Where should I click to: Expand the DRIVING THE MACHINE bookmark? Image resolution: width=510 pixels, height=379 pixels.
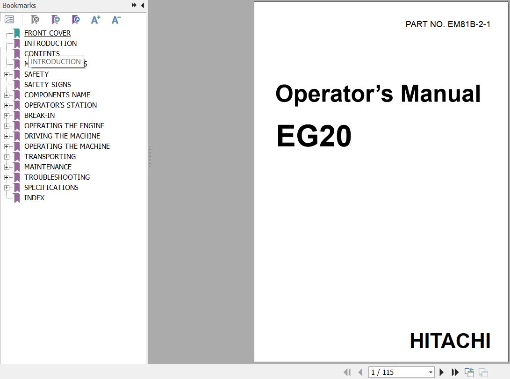[x=7, y=137]
